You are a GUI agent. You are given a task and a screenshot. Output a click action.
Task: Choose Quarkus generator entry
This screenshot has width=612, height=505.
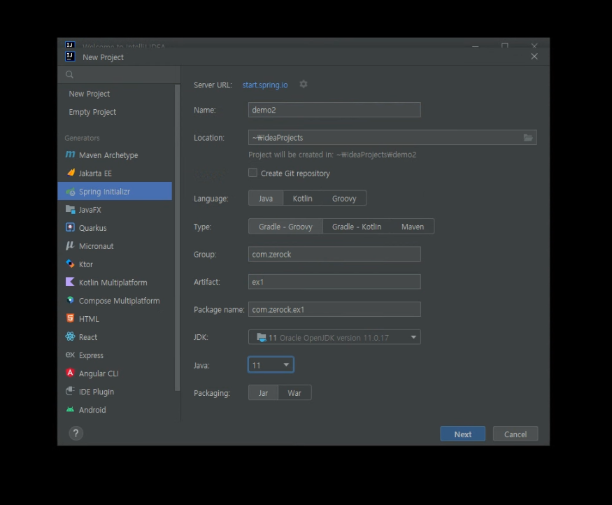point(115,227)
